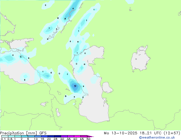Select the legend swatch for 25–30 mm
This screenshot has width=181, height=140.
58,136
